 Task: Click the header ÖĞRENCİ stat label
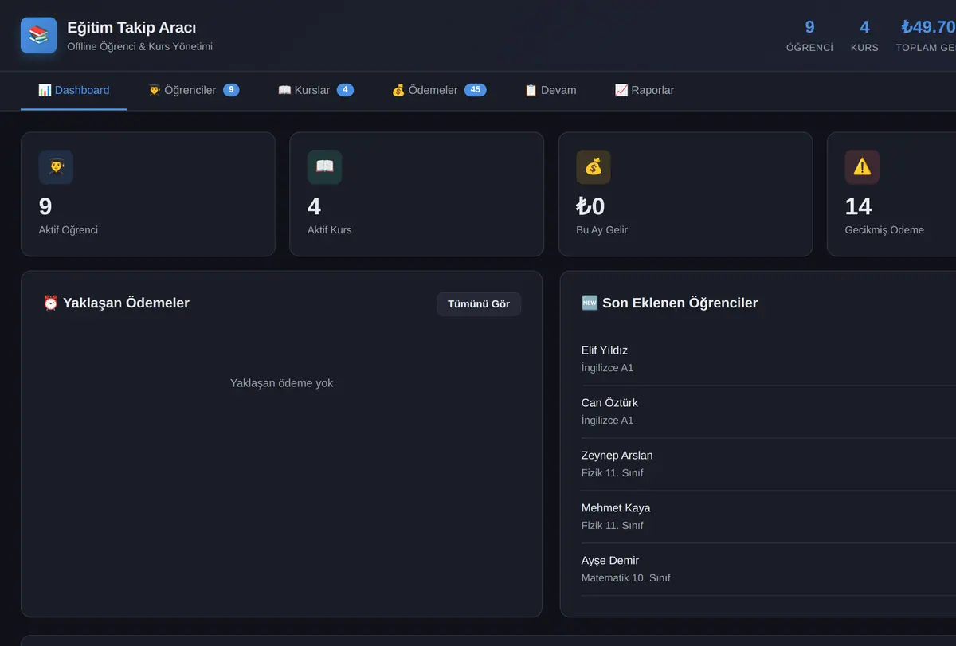[x=809, y=48]
